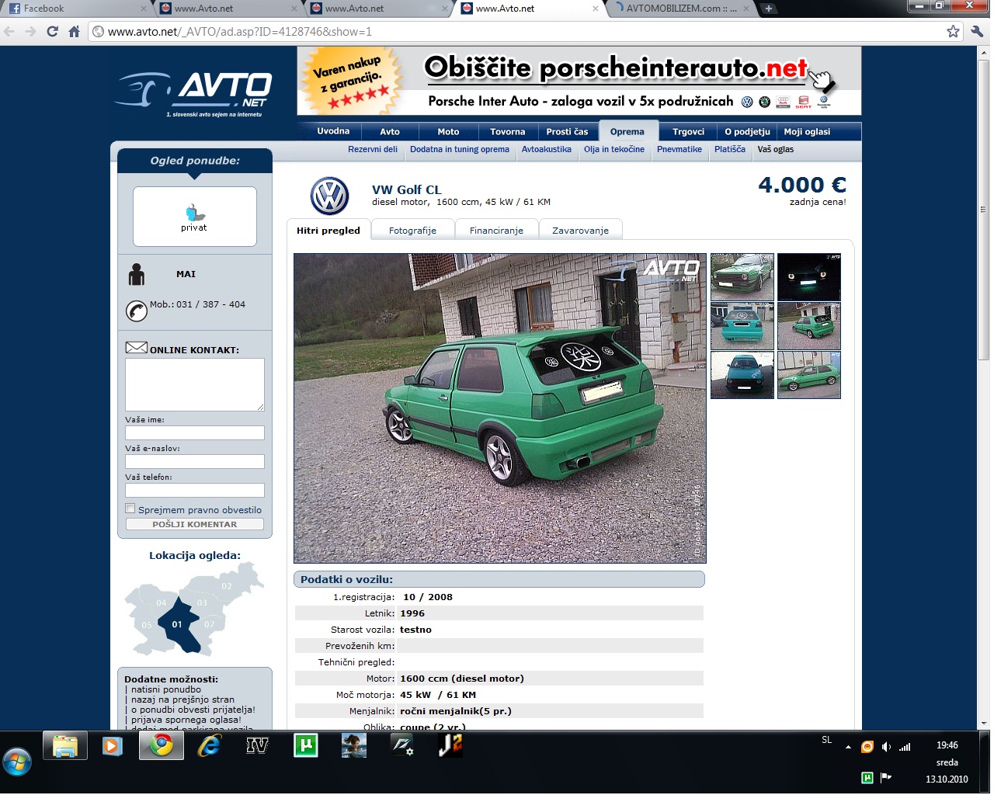Click natisni ponudbo link
Viewport: 994px width, 795px height.
[x=166, y=689]
